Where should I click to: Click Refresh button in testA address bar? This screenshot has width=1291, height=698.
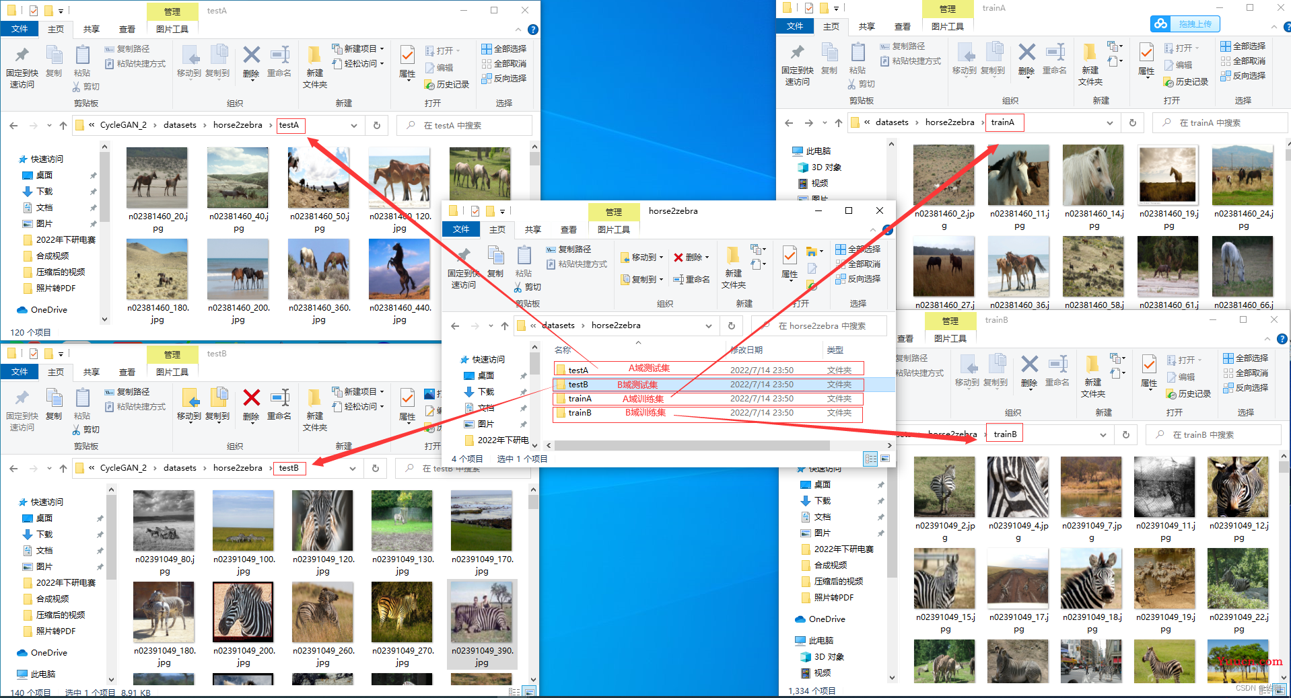click(x=377, y=126)
